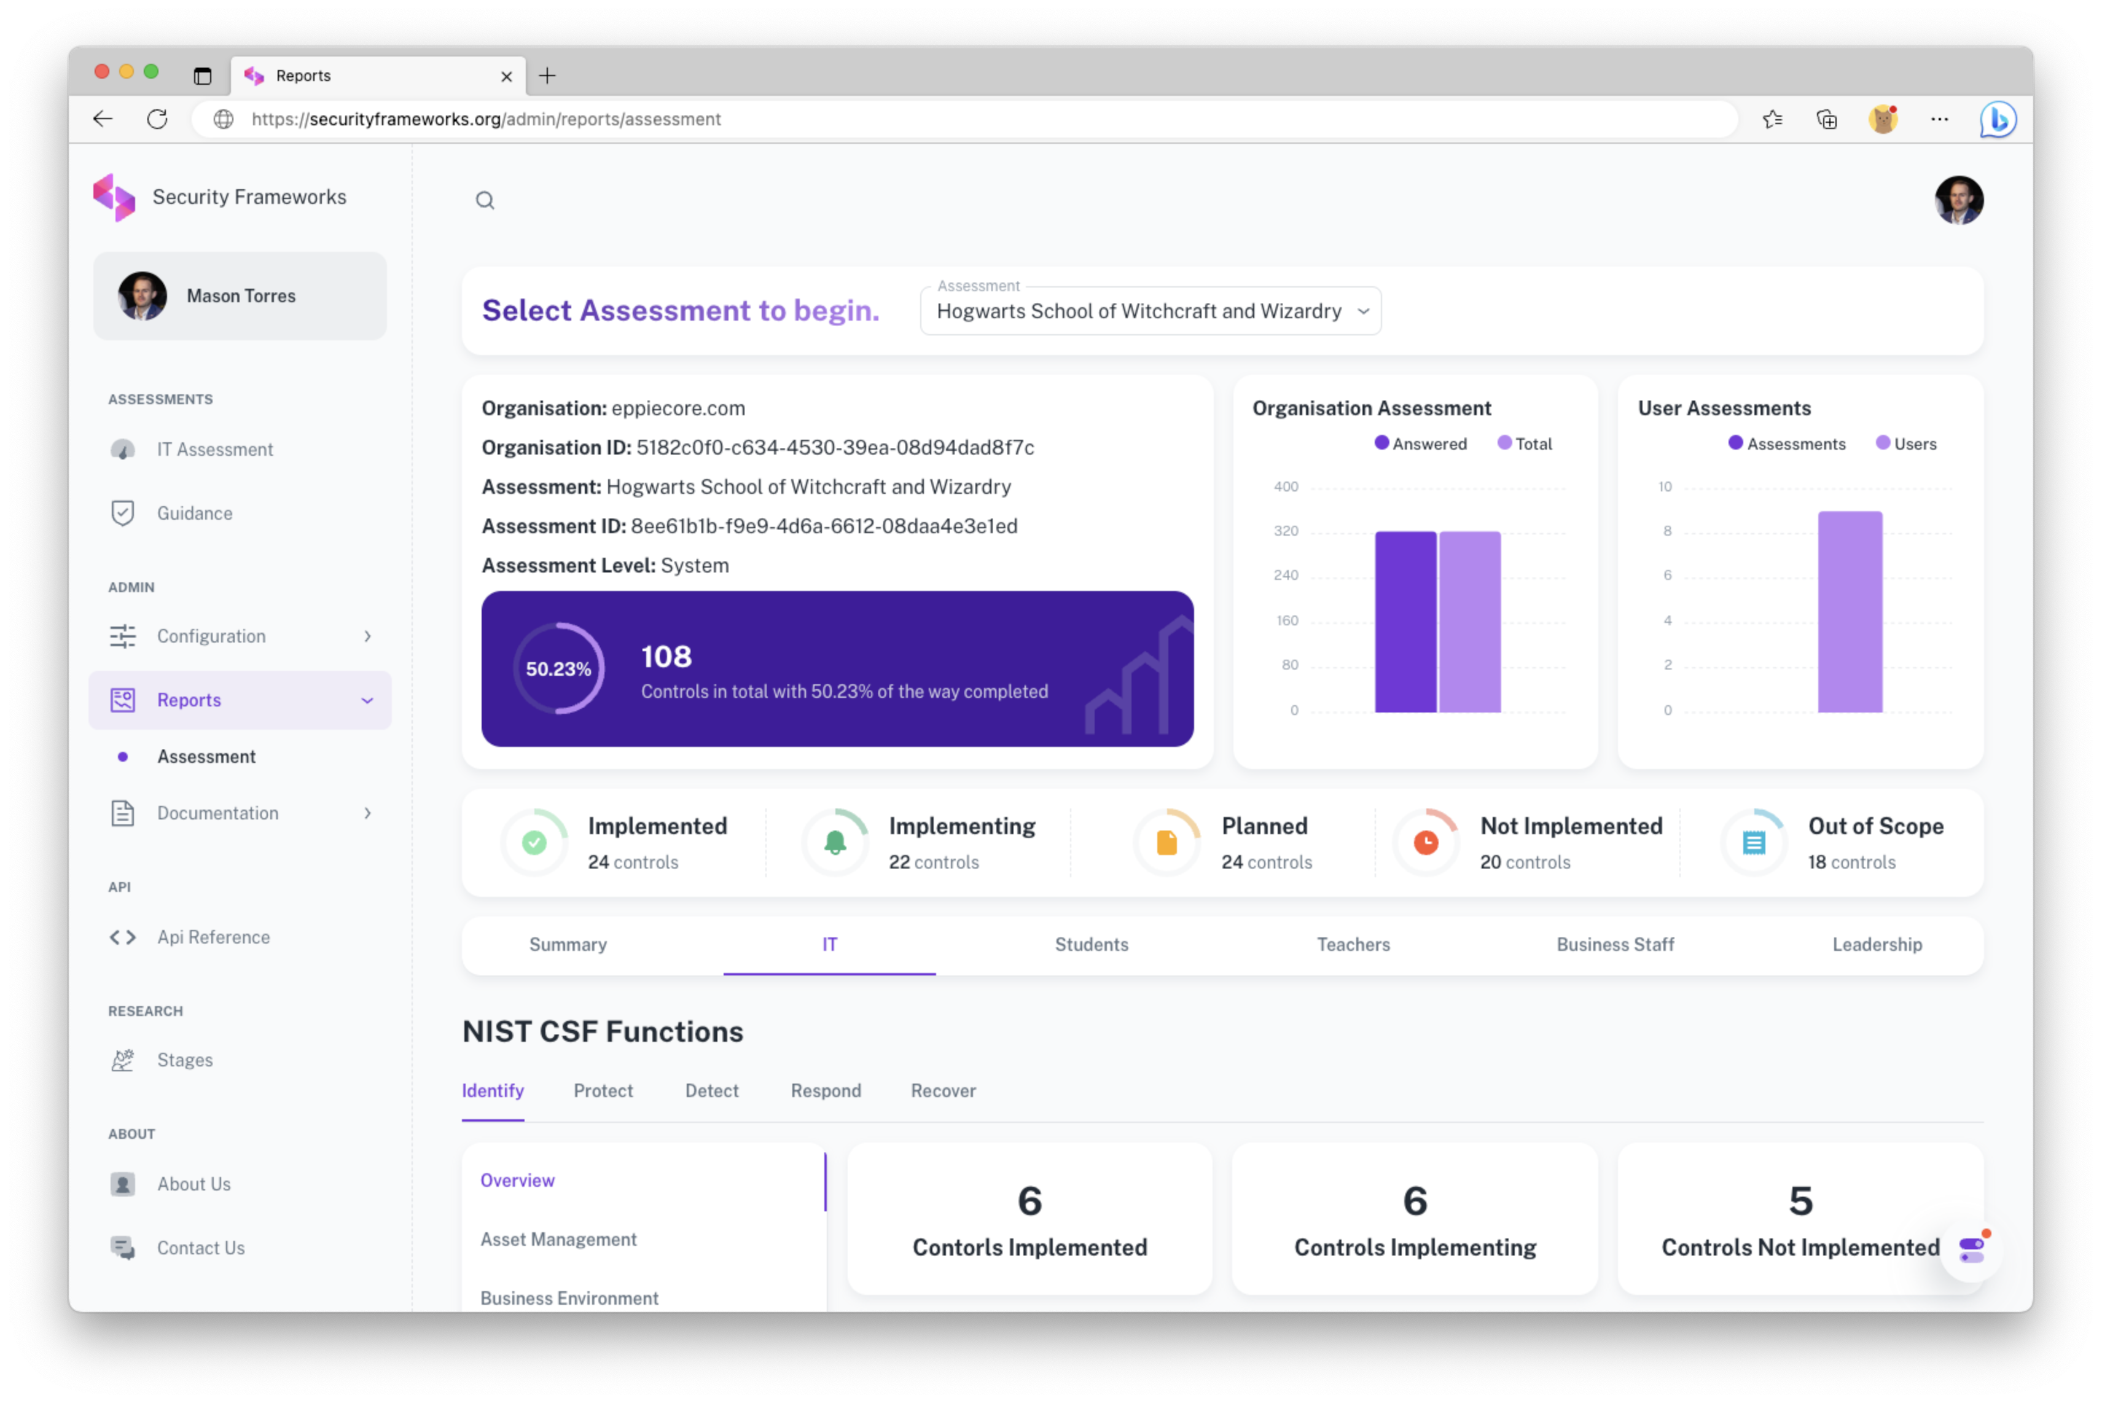Toggle Users series in User Assessments legend
Image resolution: width=2102 pixels, height=1403 pixels.
[x=1906, y=444]
